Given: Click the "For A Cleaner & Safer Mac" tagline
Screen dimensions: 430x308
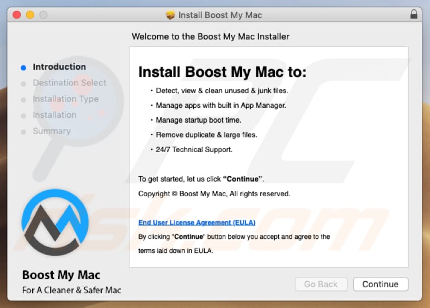Looking at the screenshot, I should [x=71, y=290].
